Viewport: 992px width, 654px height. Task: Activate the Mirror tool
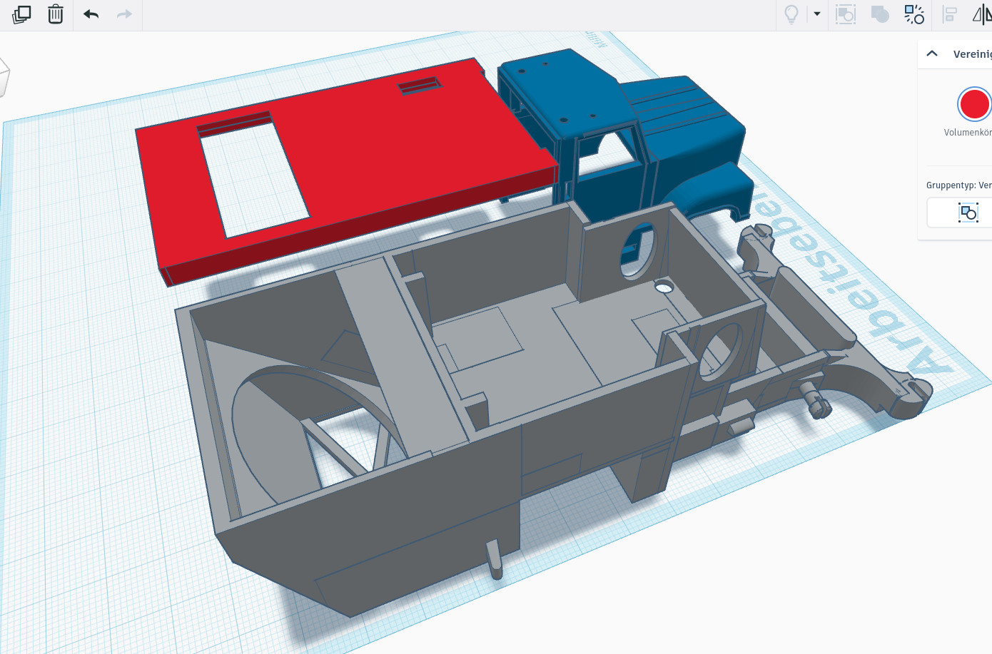point(982,14)
